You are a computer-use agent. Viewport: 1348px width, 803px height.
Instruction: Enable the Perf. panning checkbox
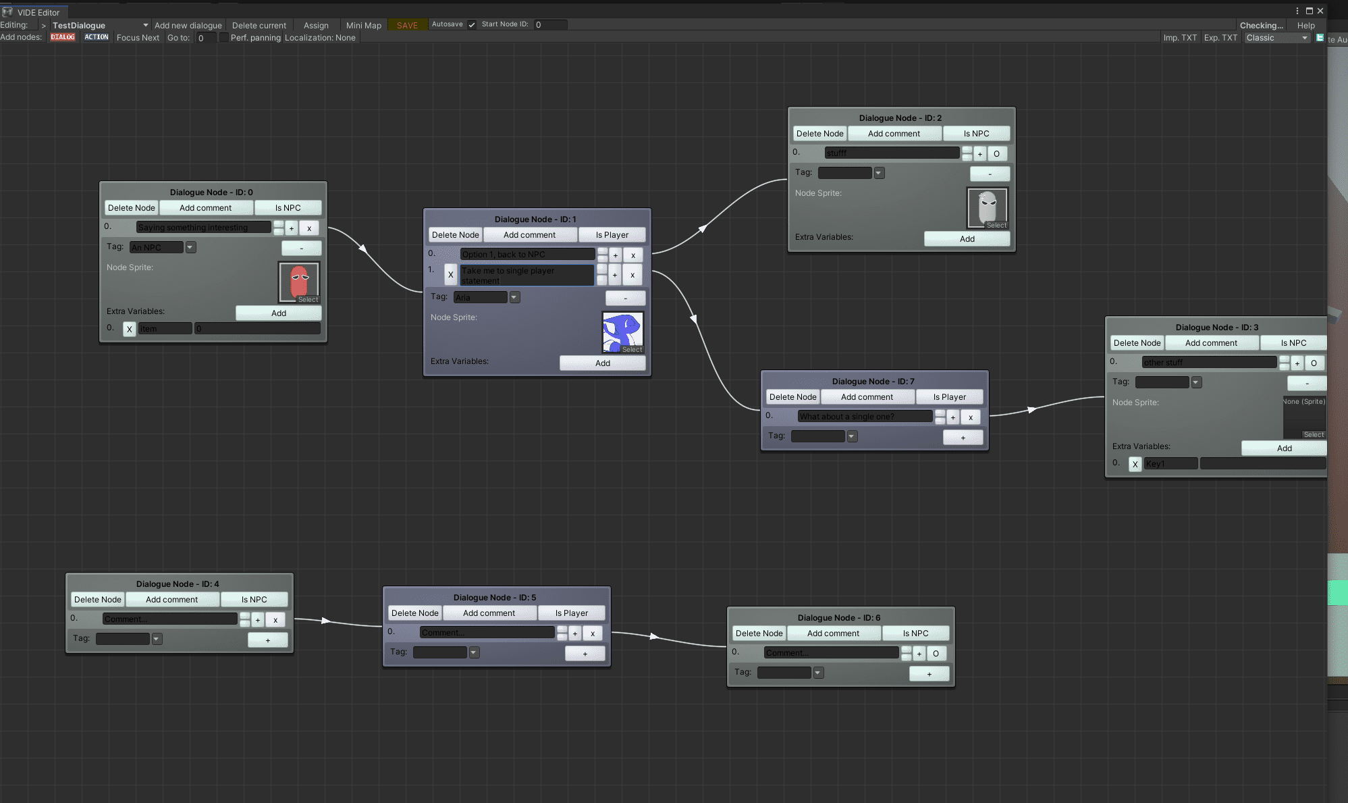pyautogui.click(x=223, y=38)
